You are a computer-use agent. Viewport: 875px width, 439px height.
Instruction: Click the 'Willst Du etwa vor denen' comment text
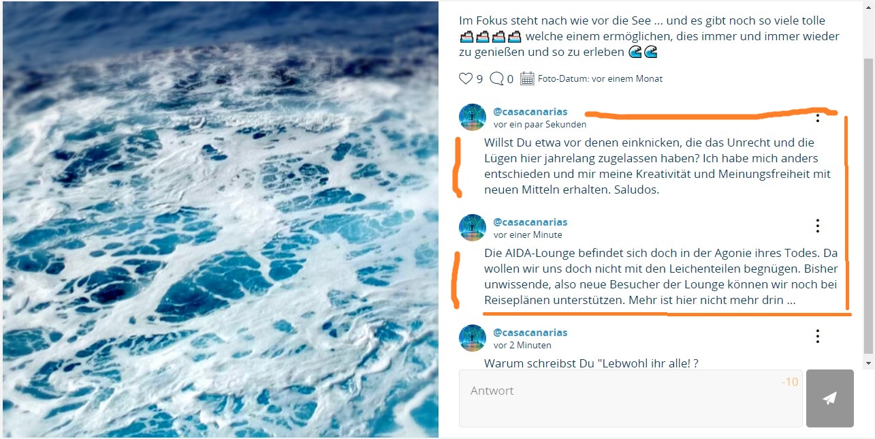click(658, 166)
